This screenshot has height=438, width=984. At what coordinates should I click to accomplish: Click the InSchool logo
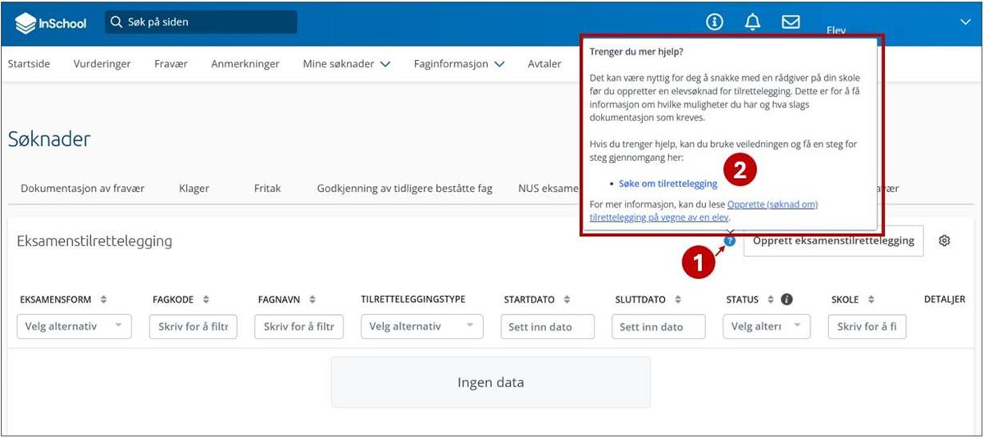[x=51, y=23]
